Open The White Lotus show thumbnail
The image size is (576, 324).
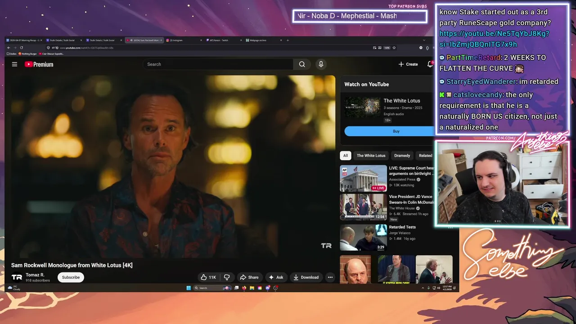coord(363,107)
